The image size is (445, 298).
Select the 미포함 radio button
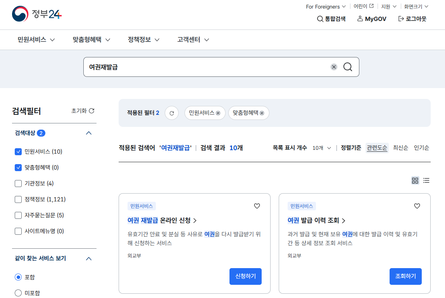click(x=18, y=293)
